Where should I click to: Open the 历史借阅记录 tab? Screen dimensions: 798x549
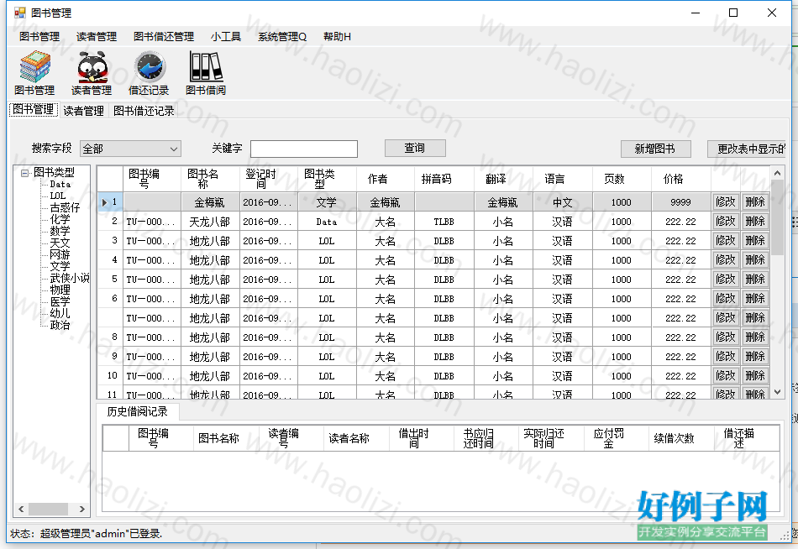coord(138,411)
